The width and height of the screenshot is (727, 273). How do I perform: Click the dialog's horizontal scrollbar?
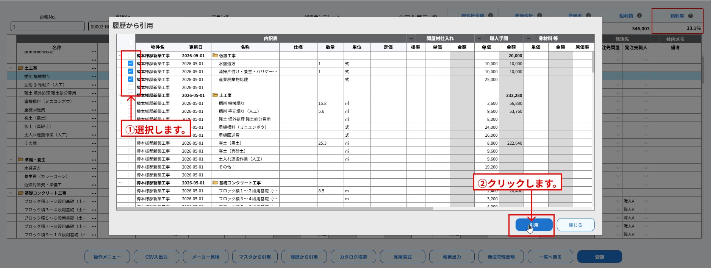275,208
